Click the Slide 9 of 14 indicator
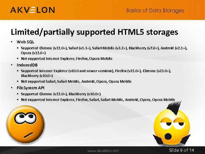Screen dimensions: 205x154 coord(181,150)
